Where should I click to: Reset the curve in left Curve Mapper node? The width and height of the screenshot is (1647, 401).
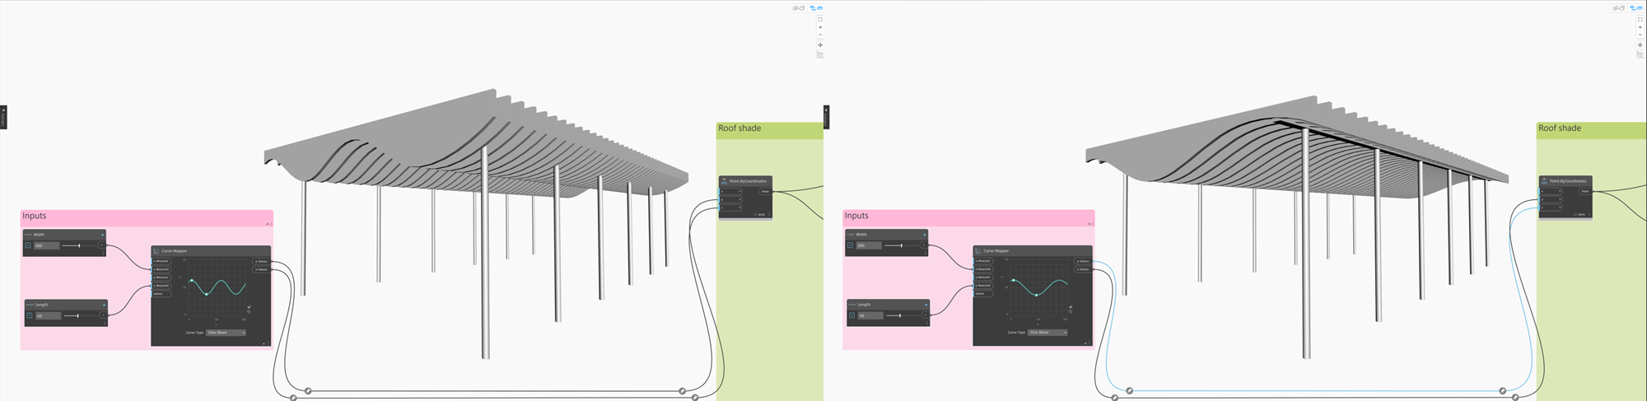tap(249, 312)
